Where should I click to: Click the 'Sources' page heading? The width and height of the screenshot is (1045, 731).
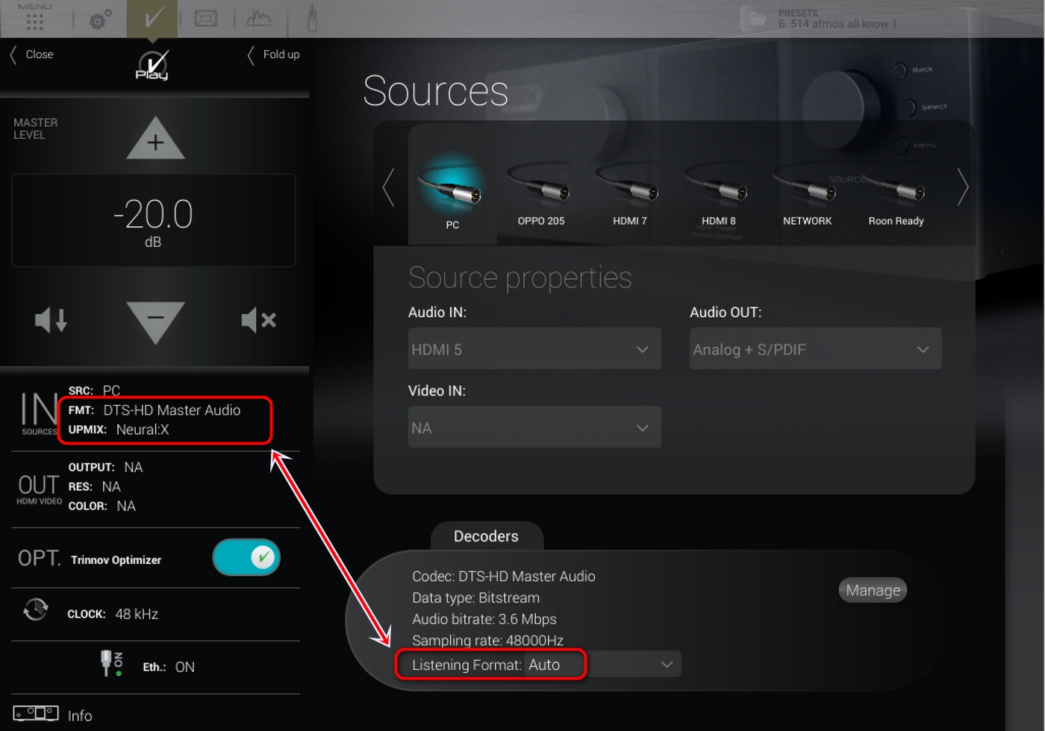(436, 92)
